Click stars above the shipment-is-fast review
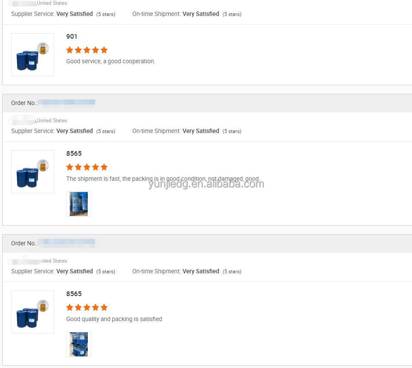The width and height of the screenshot is (412, 368). pyautogui.click(x=87, y=167)
